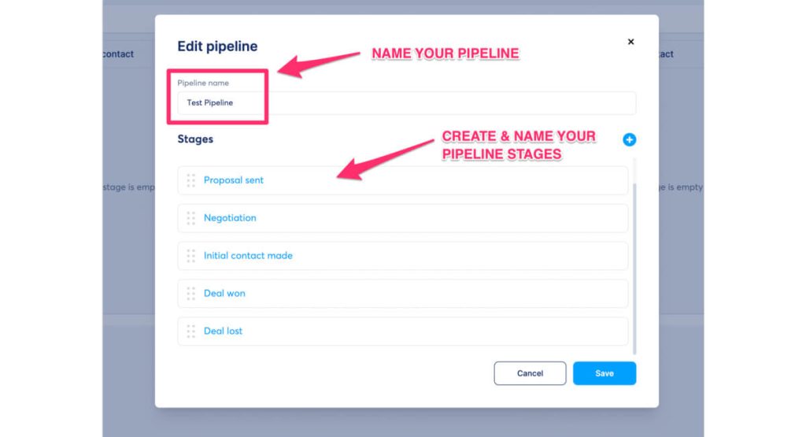Click drag handle icon beside Negotiation
Screen dimensions: 806x437
190,218
